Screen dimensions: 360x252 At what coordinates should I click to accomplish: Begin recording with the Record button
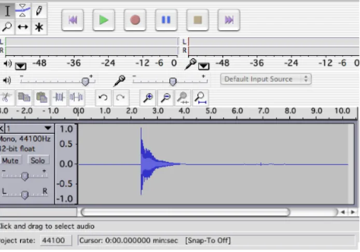pos(135,20)
